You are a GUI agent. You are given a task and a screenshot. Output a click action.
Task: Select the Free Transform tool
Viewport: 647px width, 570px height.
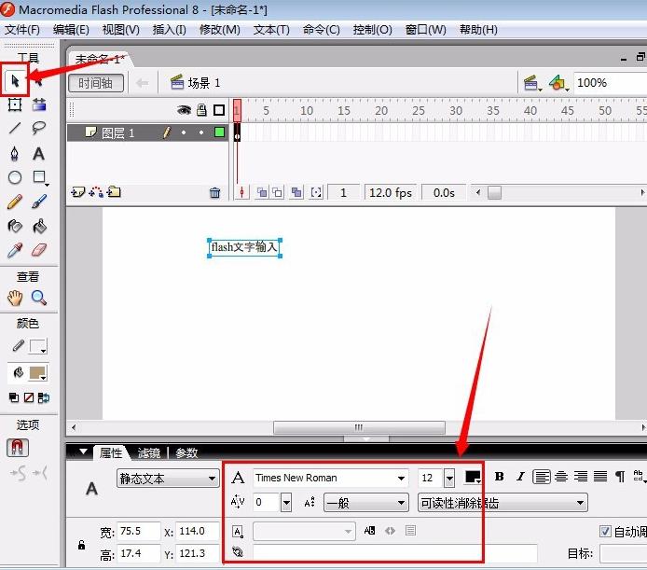pyautogui.click(x=15, y=104)
